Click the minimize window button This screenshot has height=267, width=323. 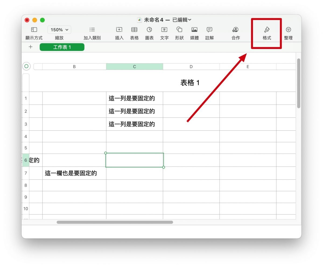[35, 20]
